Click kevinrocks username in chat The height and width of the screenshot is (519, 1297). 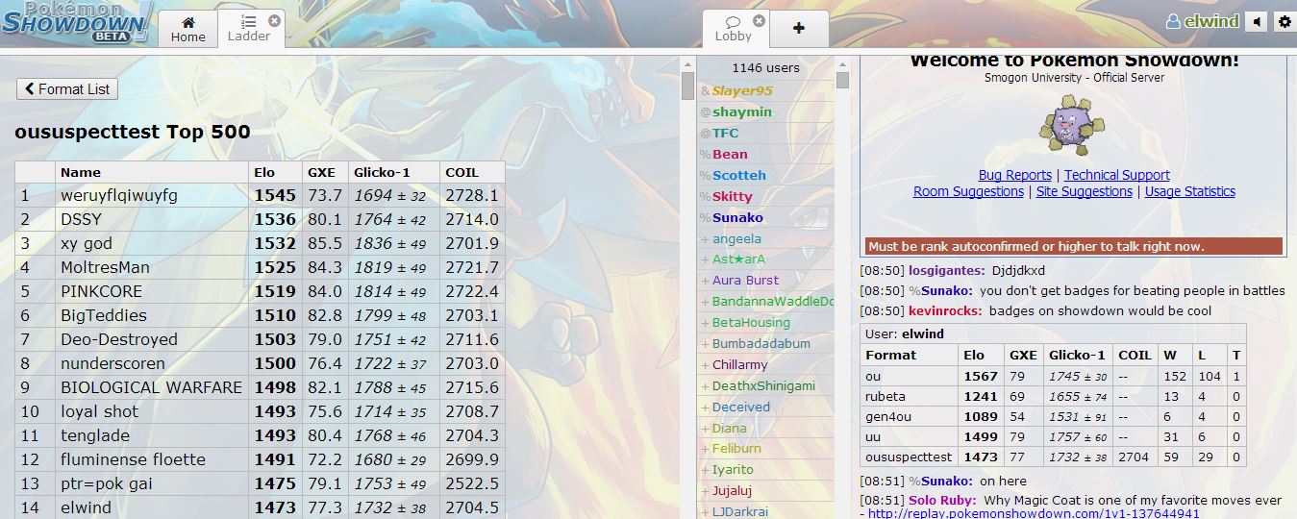coord(945,310)
